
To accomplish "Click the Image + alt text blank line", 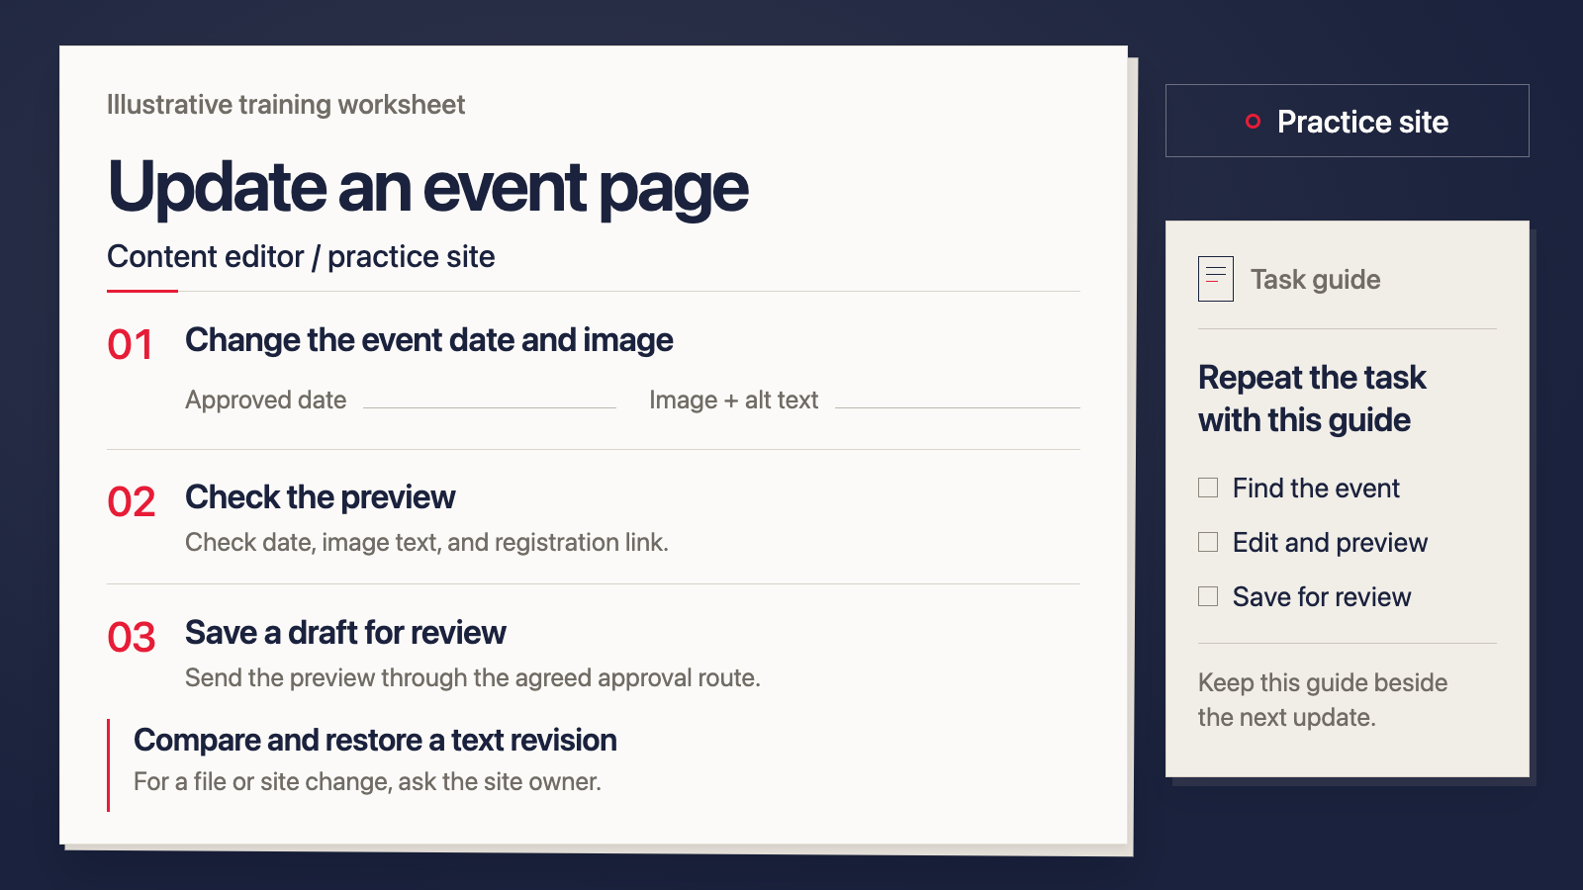I will pos(958,406).
